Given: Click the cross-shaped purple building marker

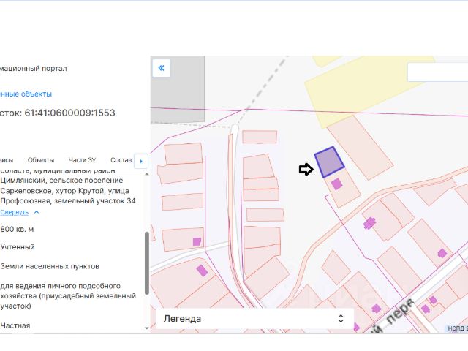Looking at the screenshot, I should pos(370,223).
